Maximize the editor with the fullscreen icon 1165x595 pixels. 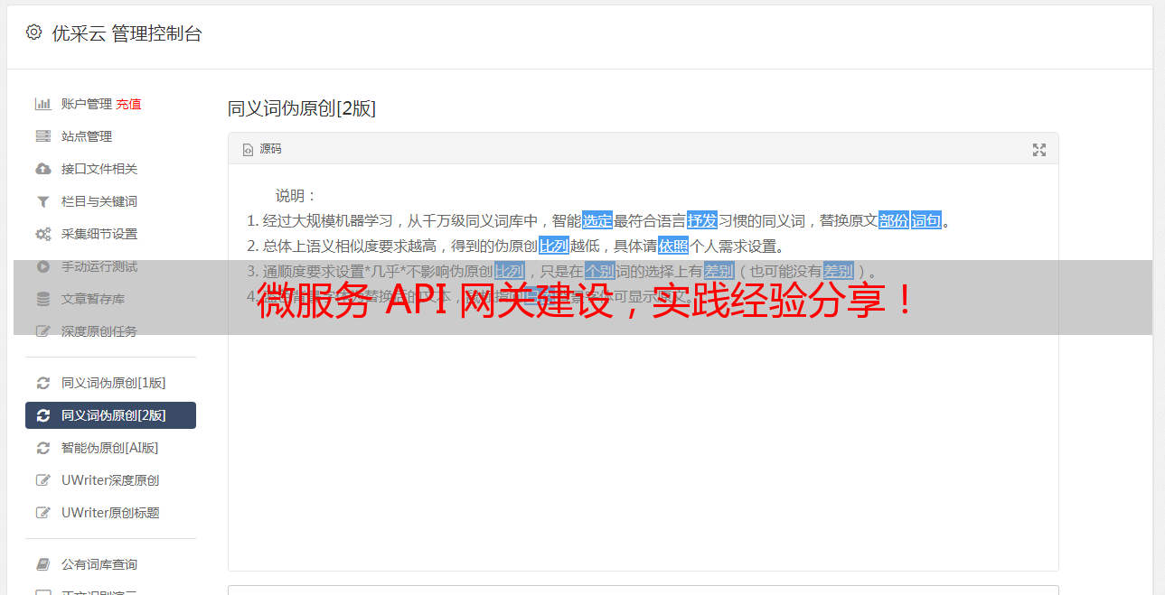tap(1039, 150)
